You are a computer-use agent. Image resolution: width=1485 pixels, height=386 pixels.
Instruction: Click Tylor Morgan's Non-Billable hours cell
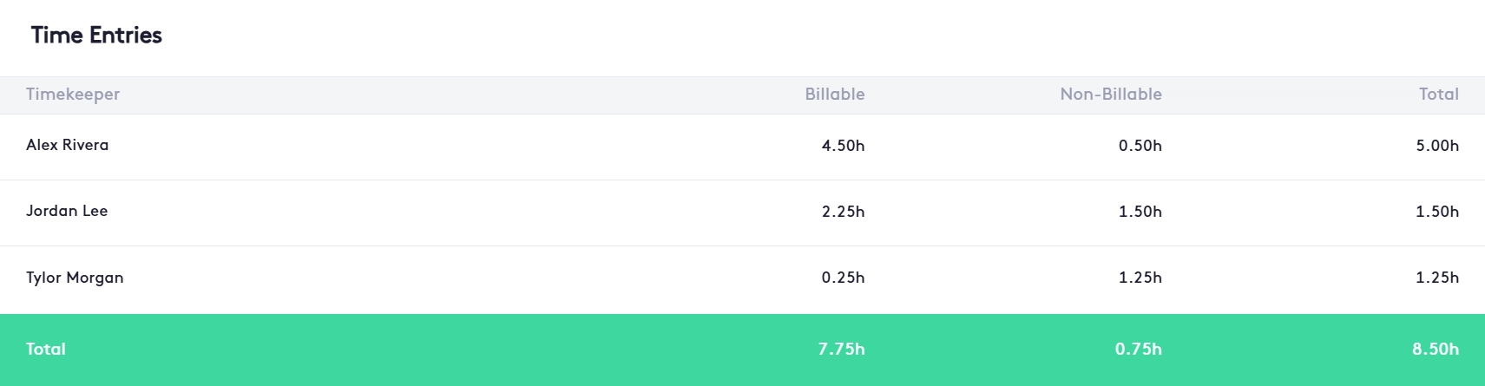tap(1140, 278)
